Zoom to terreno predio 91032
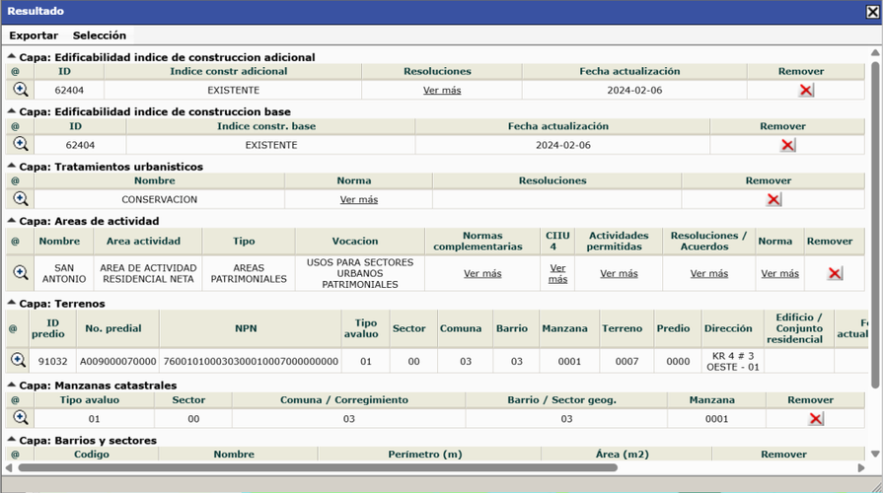Screen dimensions: 883x493 coord(18,360)
